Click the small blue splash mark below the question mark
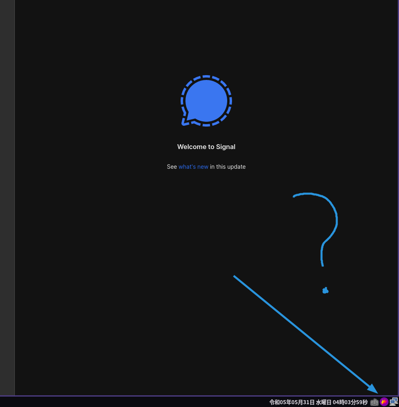The width and height of the screenshot is (399, 407). 325,290
